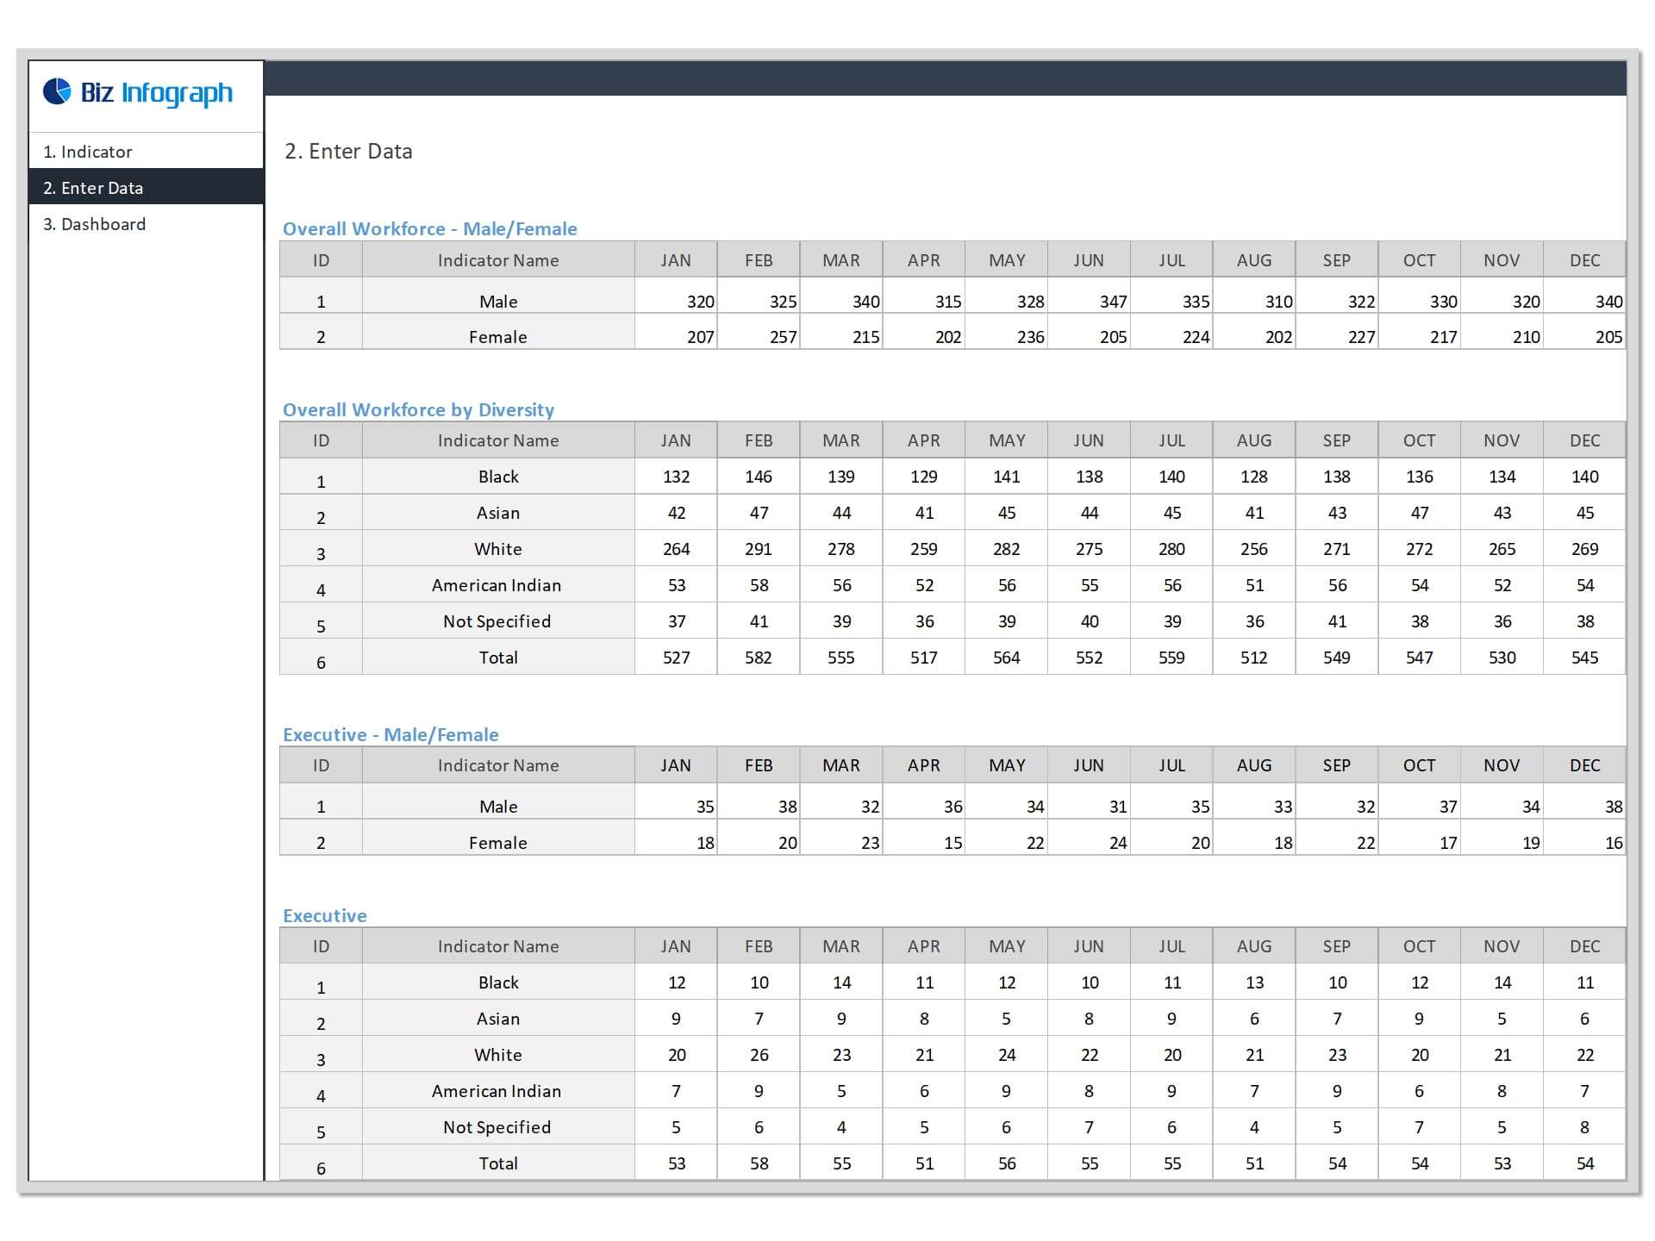Image resolution: width=1655 pixels, height=1241 pixels.
Task: Click the Biz Infograph pie chart logo
Action: (x=57, y=92)
